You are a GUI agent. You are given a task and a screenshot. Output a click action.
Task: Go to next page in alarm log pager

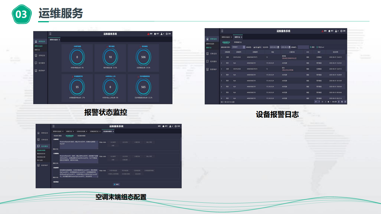(339, 102)
